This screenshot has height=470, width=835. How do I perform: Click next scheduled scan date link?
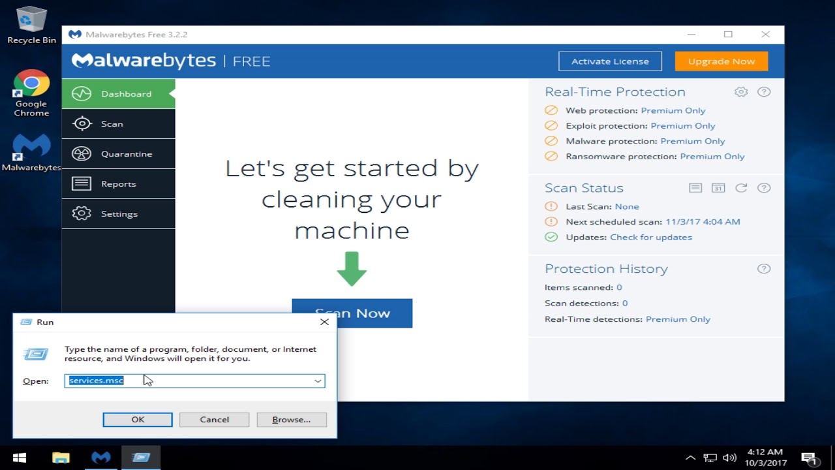click(703, 221)
